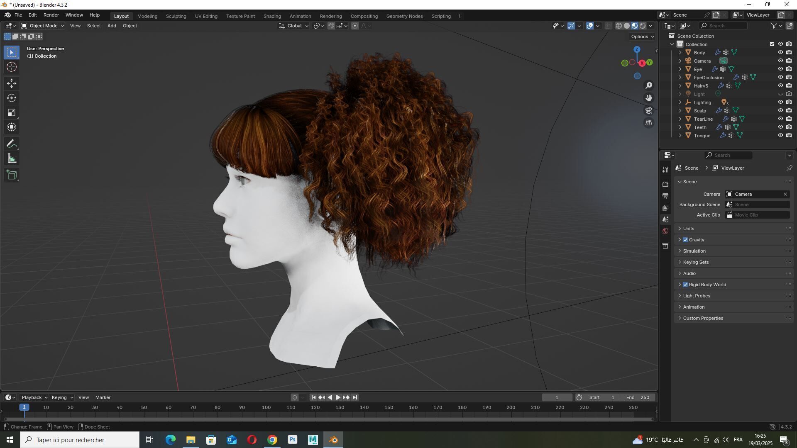Select the Move tool
The height and width of the screenshot is (448, 797).
12,83
